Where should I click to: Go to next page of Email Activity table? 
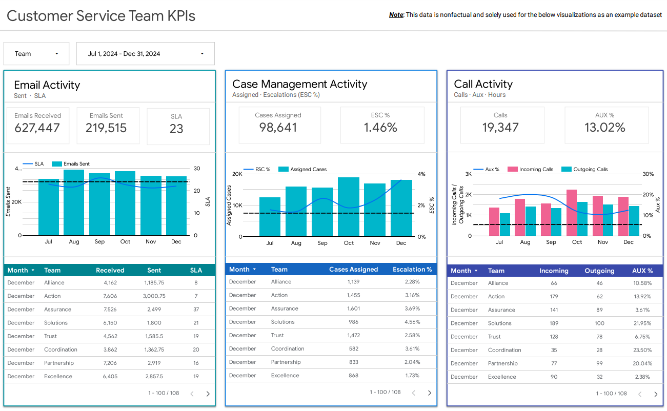pos(207,393)
